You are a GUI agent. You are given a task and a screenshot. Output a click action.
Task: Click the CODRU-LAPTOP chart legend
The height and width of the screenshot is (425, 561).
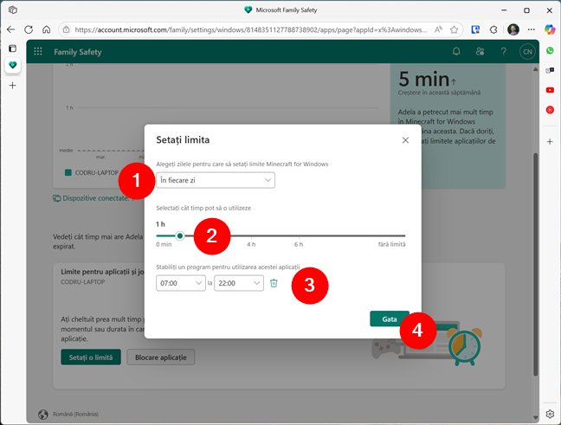point(92,172)
